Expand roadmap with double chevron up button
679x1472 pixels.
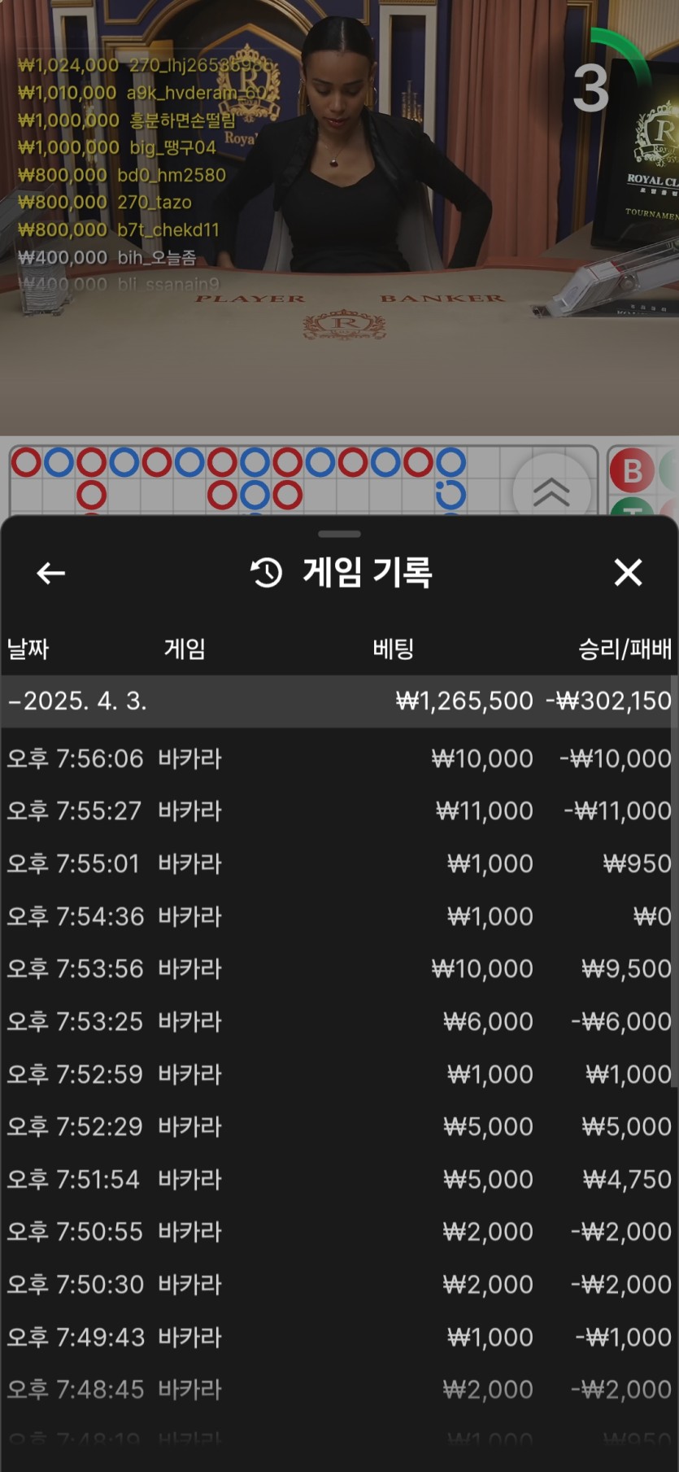point(551,491)
